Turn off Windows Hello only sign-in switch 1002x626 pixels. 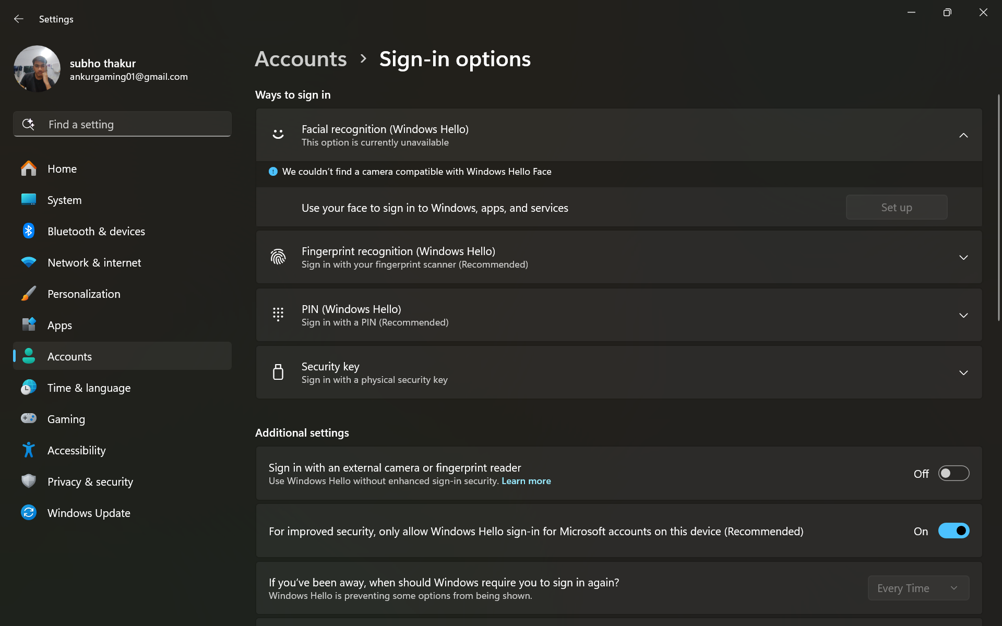[x=953, y=531]
